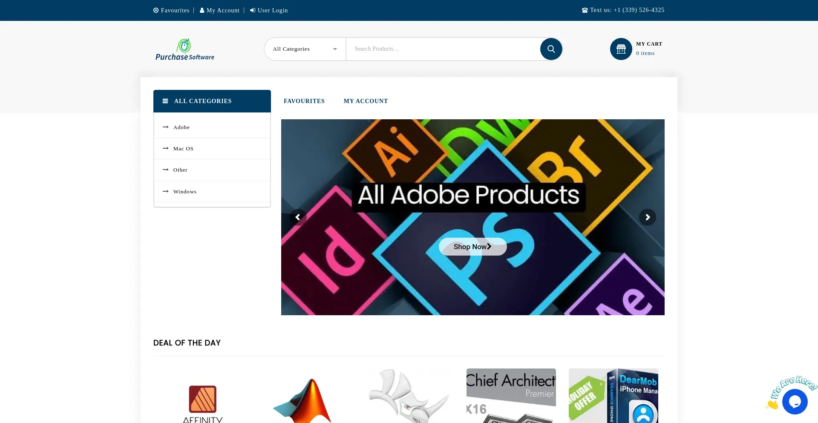Open Favourites link in top bar
The height and width of the screenshot is (423, 818).
pyautogui.click(x=175, y=11)
